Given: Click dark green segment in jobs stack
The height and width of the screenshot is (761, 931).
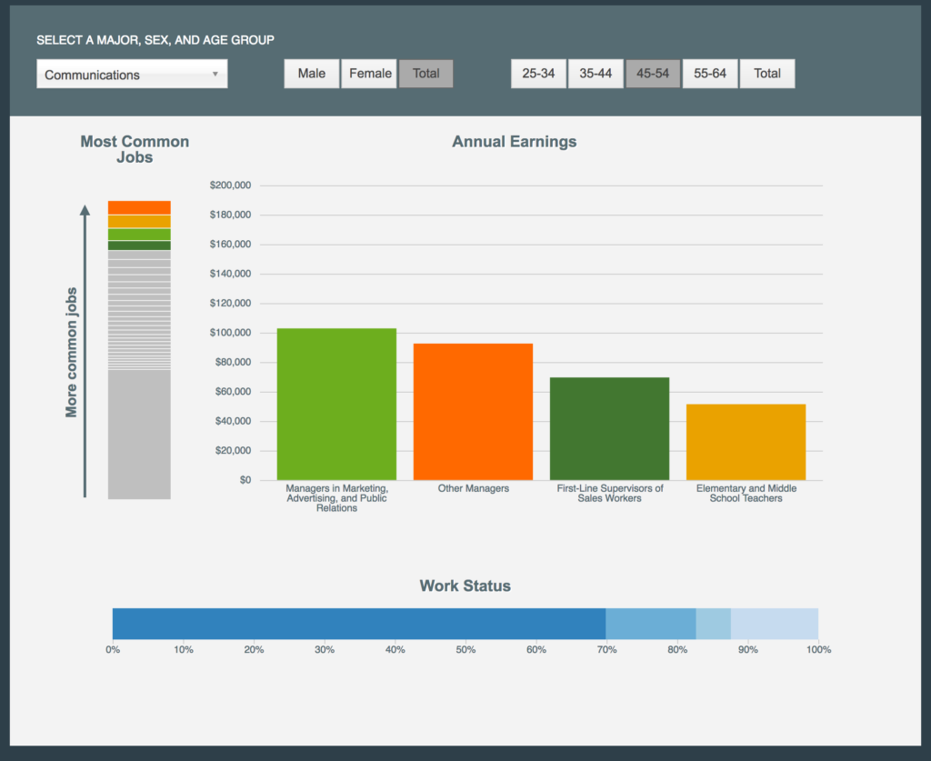Looking at the screenshot, I should (x=139, y=245).
